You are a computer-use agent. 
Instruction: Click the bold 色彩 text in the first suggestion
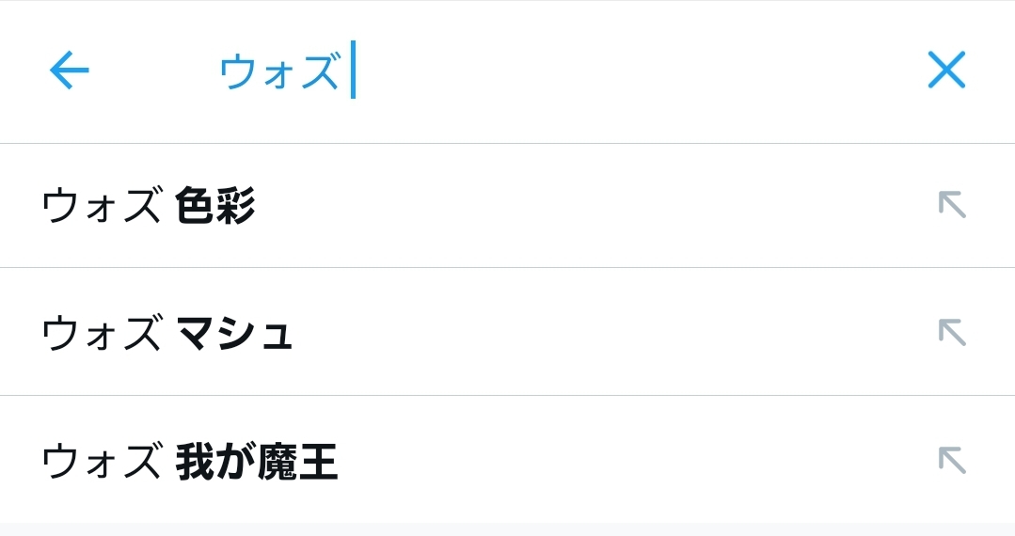pos(215,206)
